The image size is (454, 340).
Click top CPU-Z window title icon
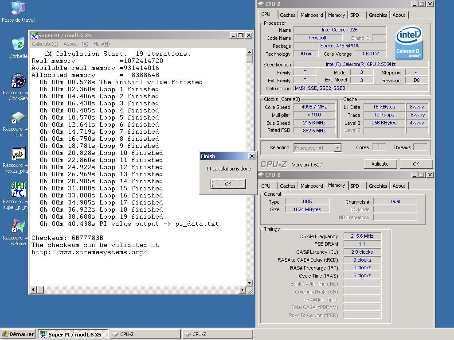tap(261, 4)
